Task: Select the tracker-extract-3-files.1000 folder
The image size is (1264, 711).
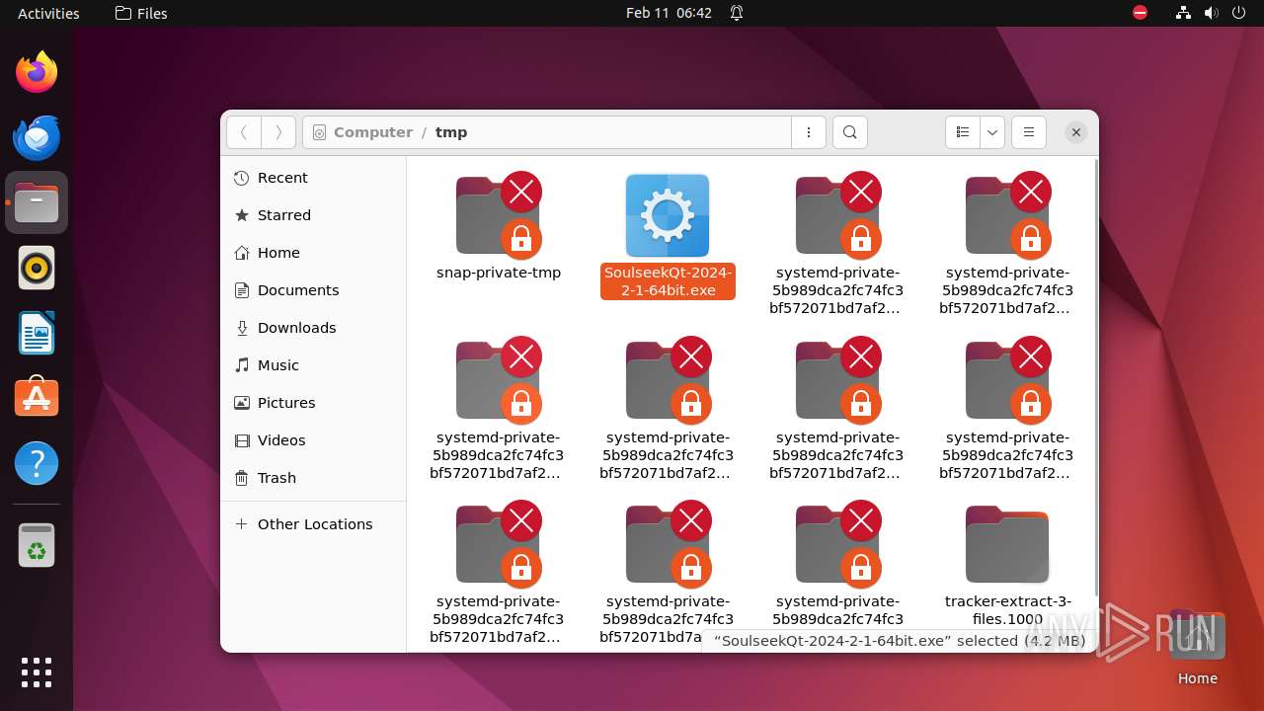Action: click(x=1007, y=566)
